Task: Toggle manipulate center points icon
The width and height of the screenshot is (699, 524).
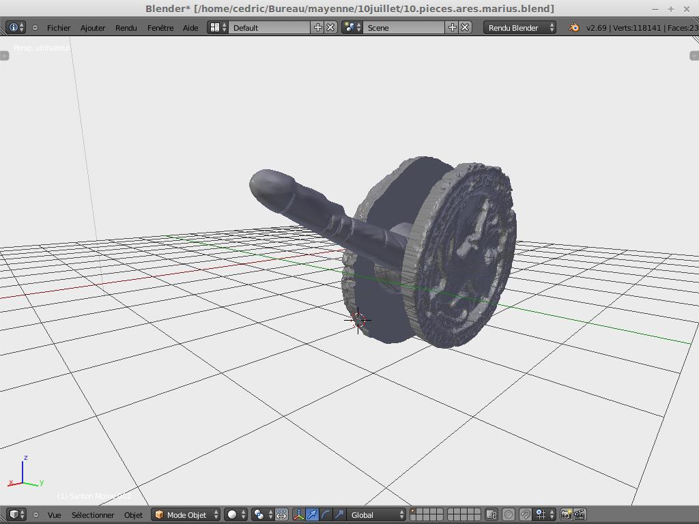Action: pos(281,514)
